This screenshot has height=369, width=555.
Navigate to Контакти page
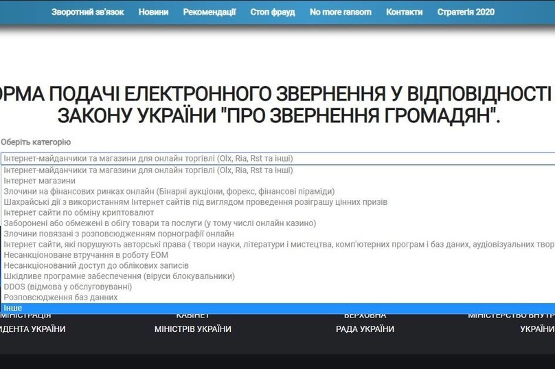pos(405,12)
